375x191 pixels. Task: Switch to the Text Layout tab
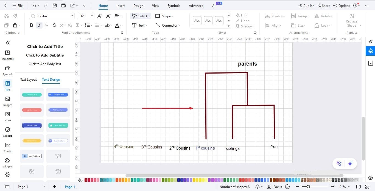tap(28, 80)
